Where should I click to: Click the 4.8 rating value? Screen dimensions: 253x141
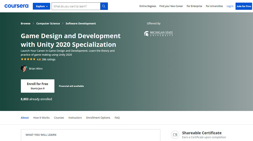(x=39, y=59)
